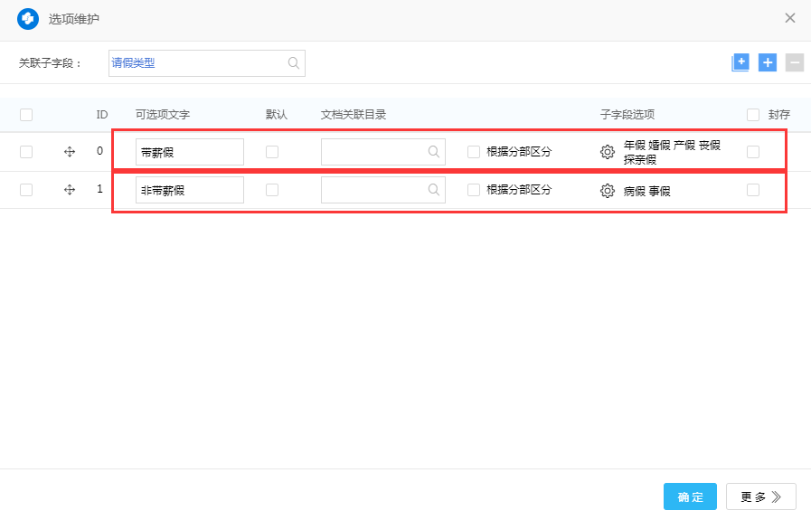Click the 带薪假 option text field

189,152
